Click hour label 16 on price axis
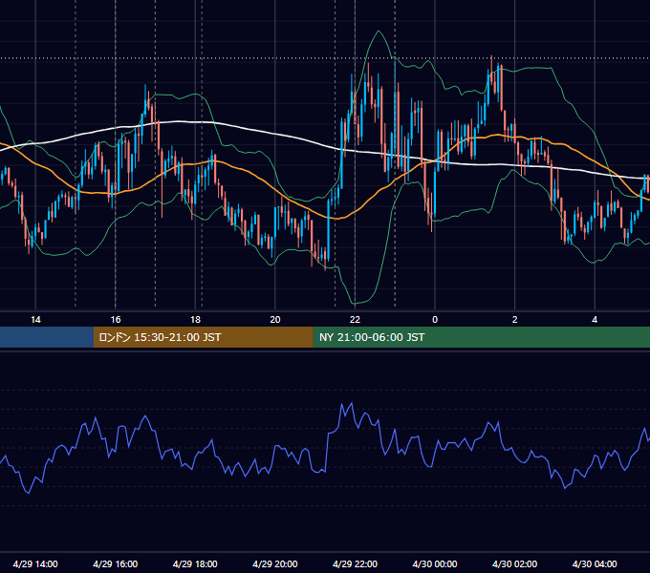Image resolution: width=650 pixels, height=573 pixels. pyautogui.click(x=116, y=320)
